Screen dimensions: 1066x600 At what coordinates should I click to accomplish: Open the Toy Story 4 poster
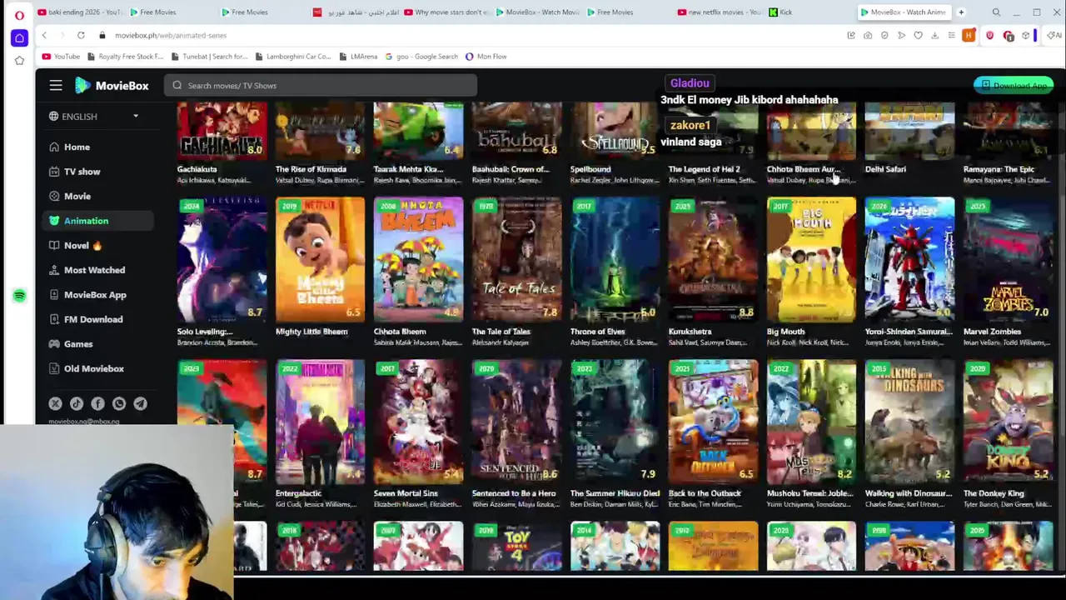(x=516, y=547)
